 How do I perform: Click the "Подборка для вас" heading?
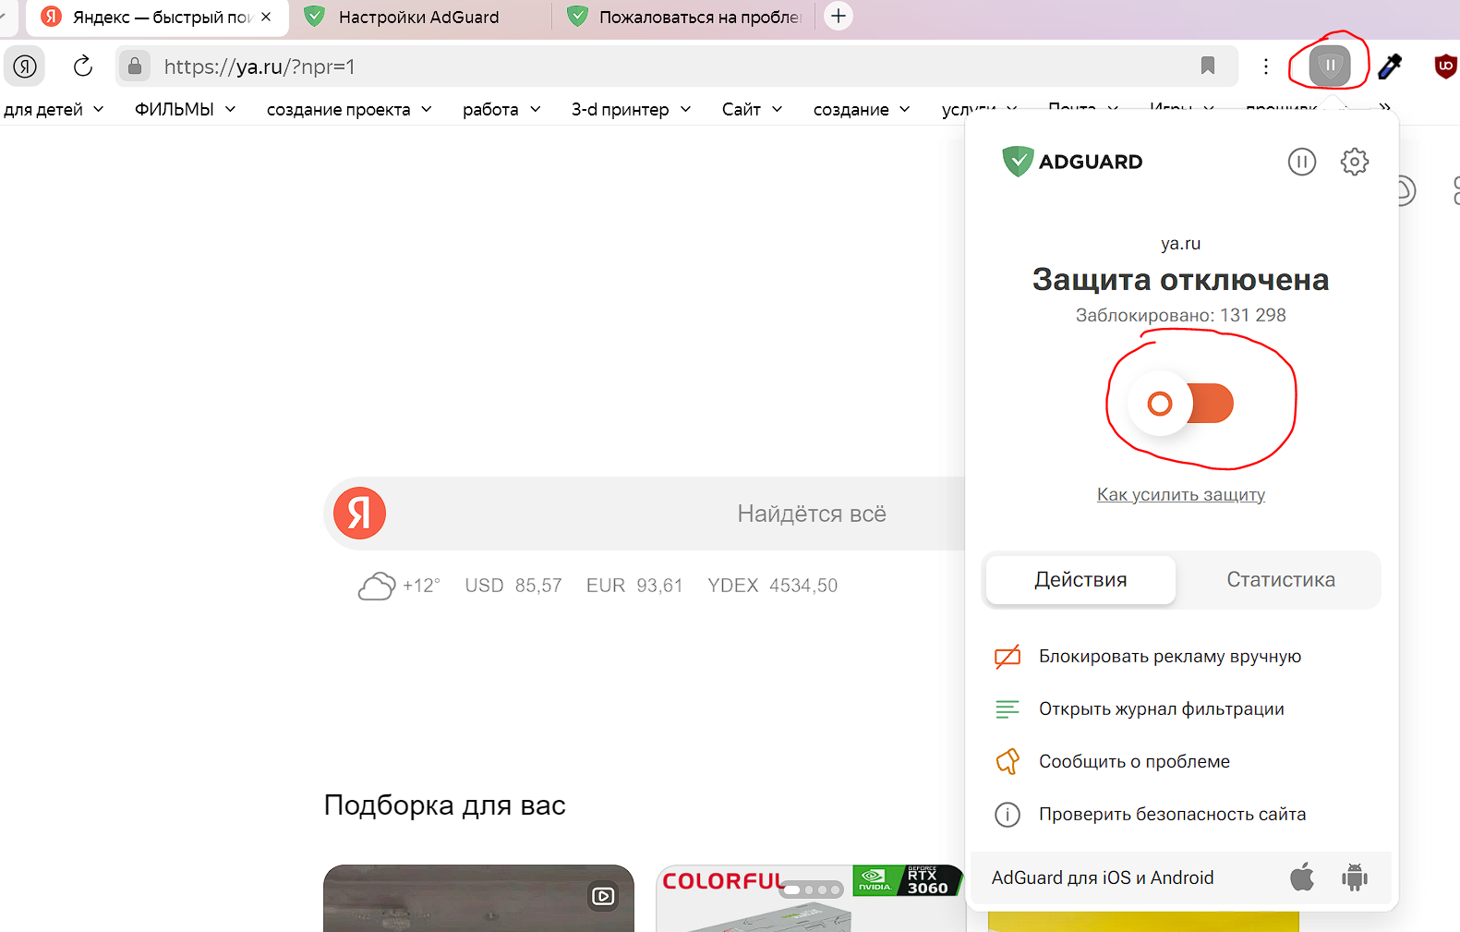[444, 805]
